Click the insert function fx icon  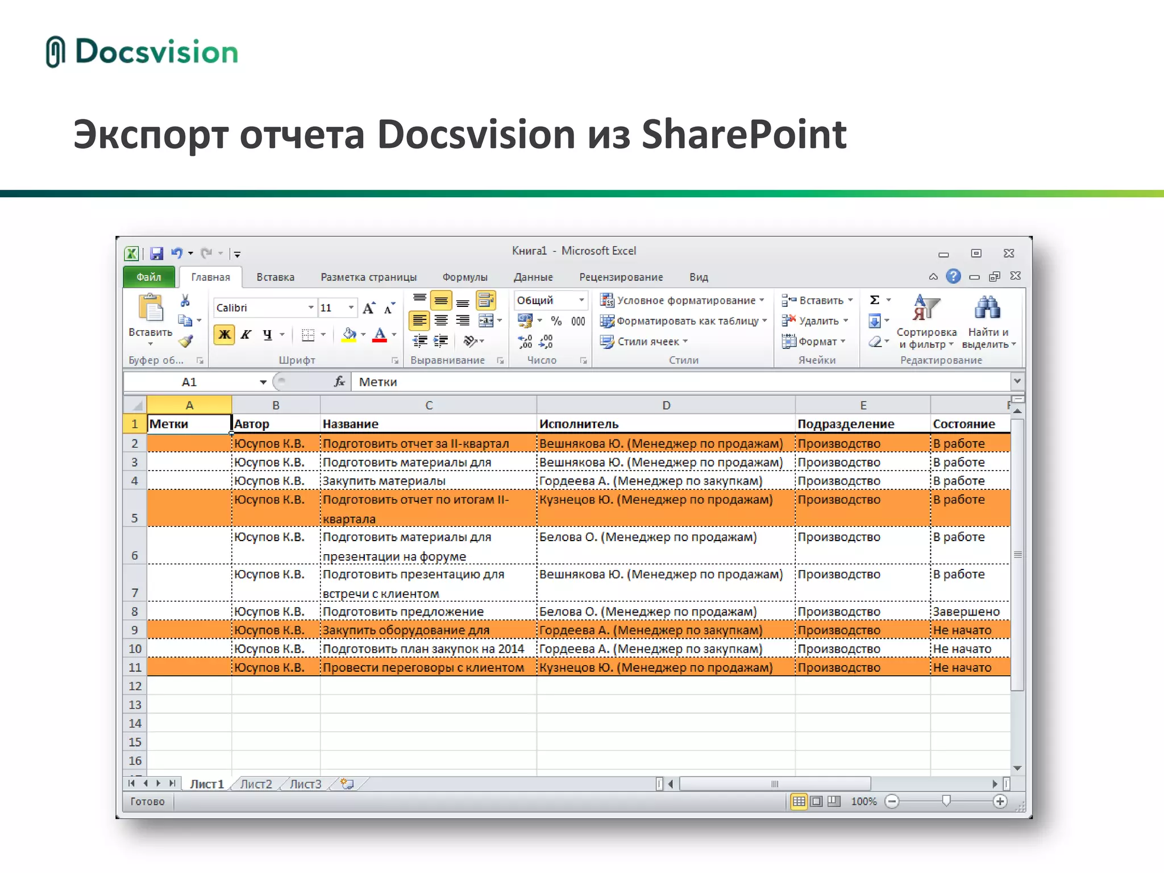(339, 381)
